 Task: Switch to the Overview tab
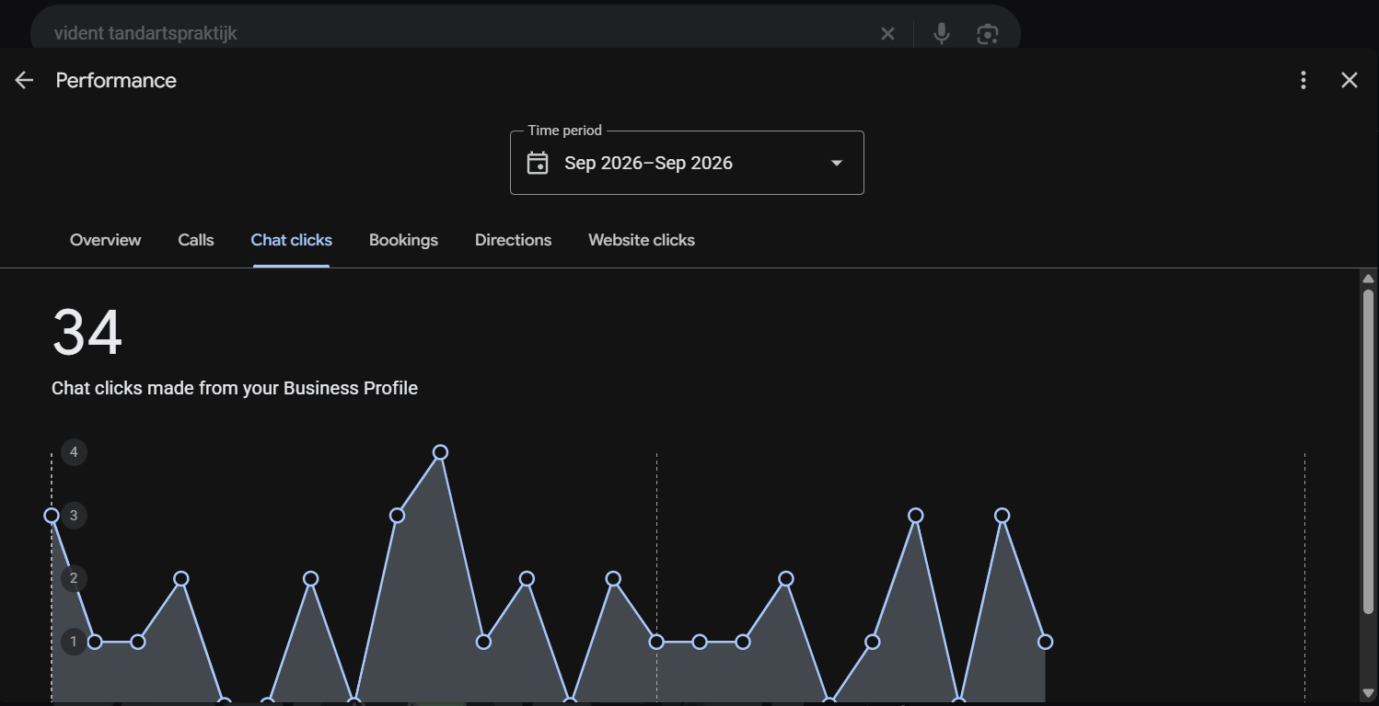(x=106, y=240)
